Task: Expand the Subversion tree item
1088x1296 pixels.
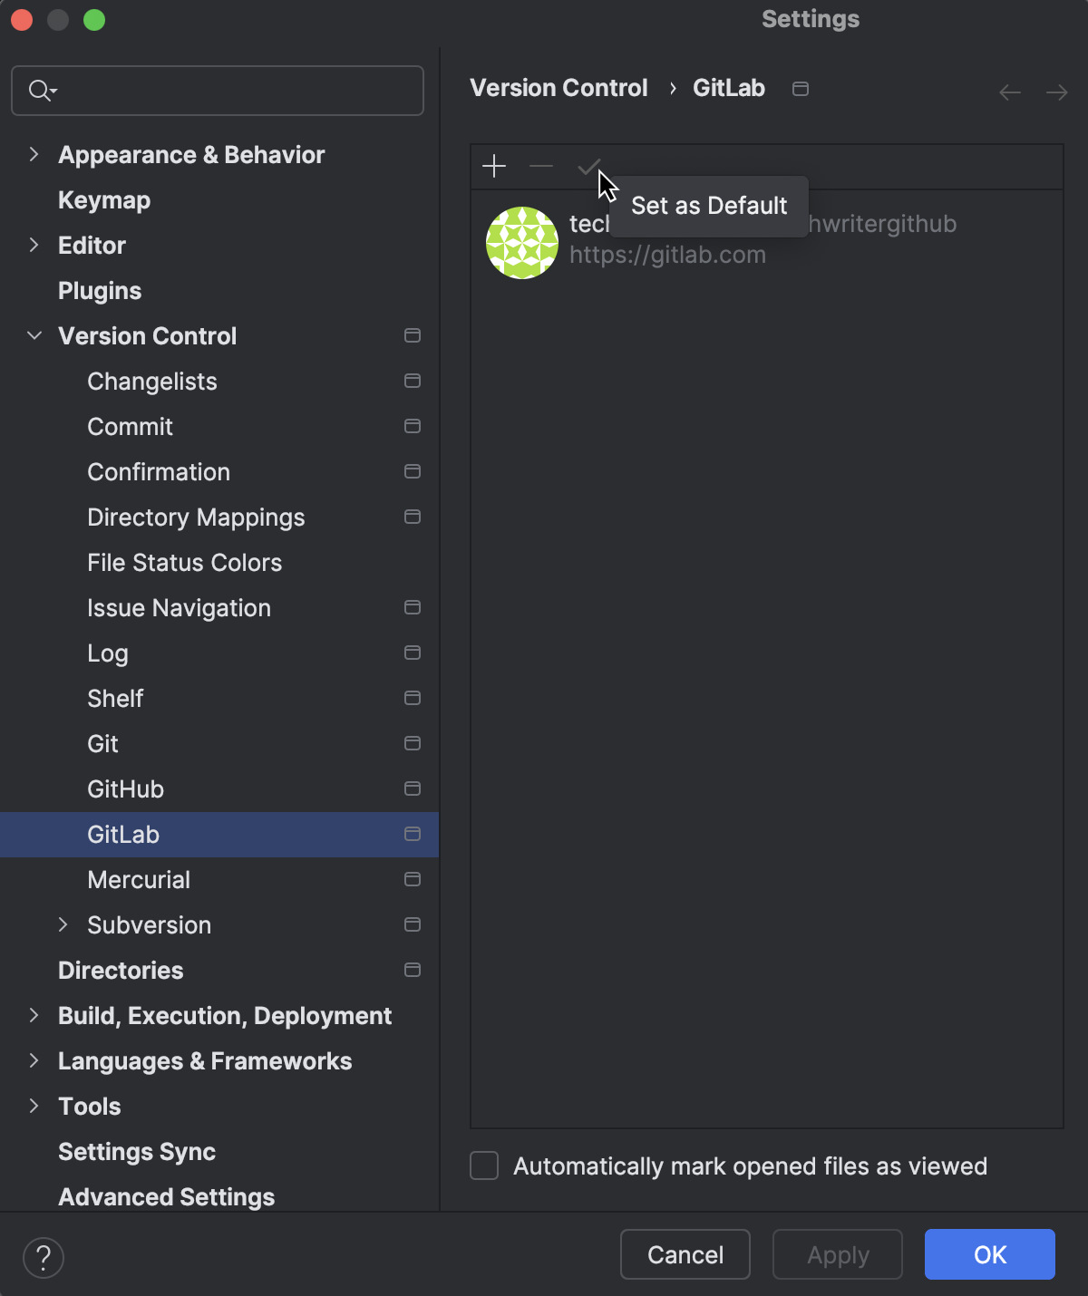Action: [63, 924]
